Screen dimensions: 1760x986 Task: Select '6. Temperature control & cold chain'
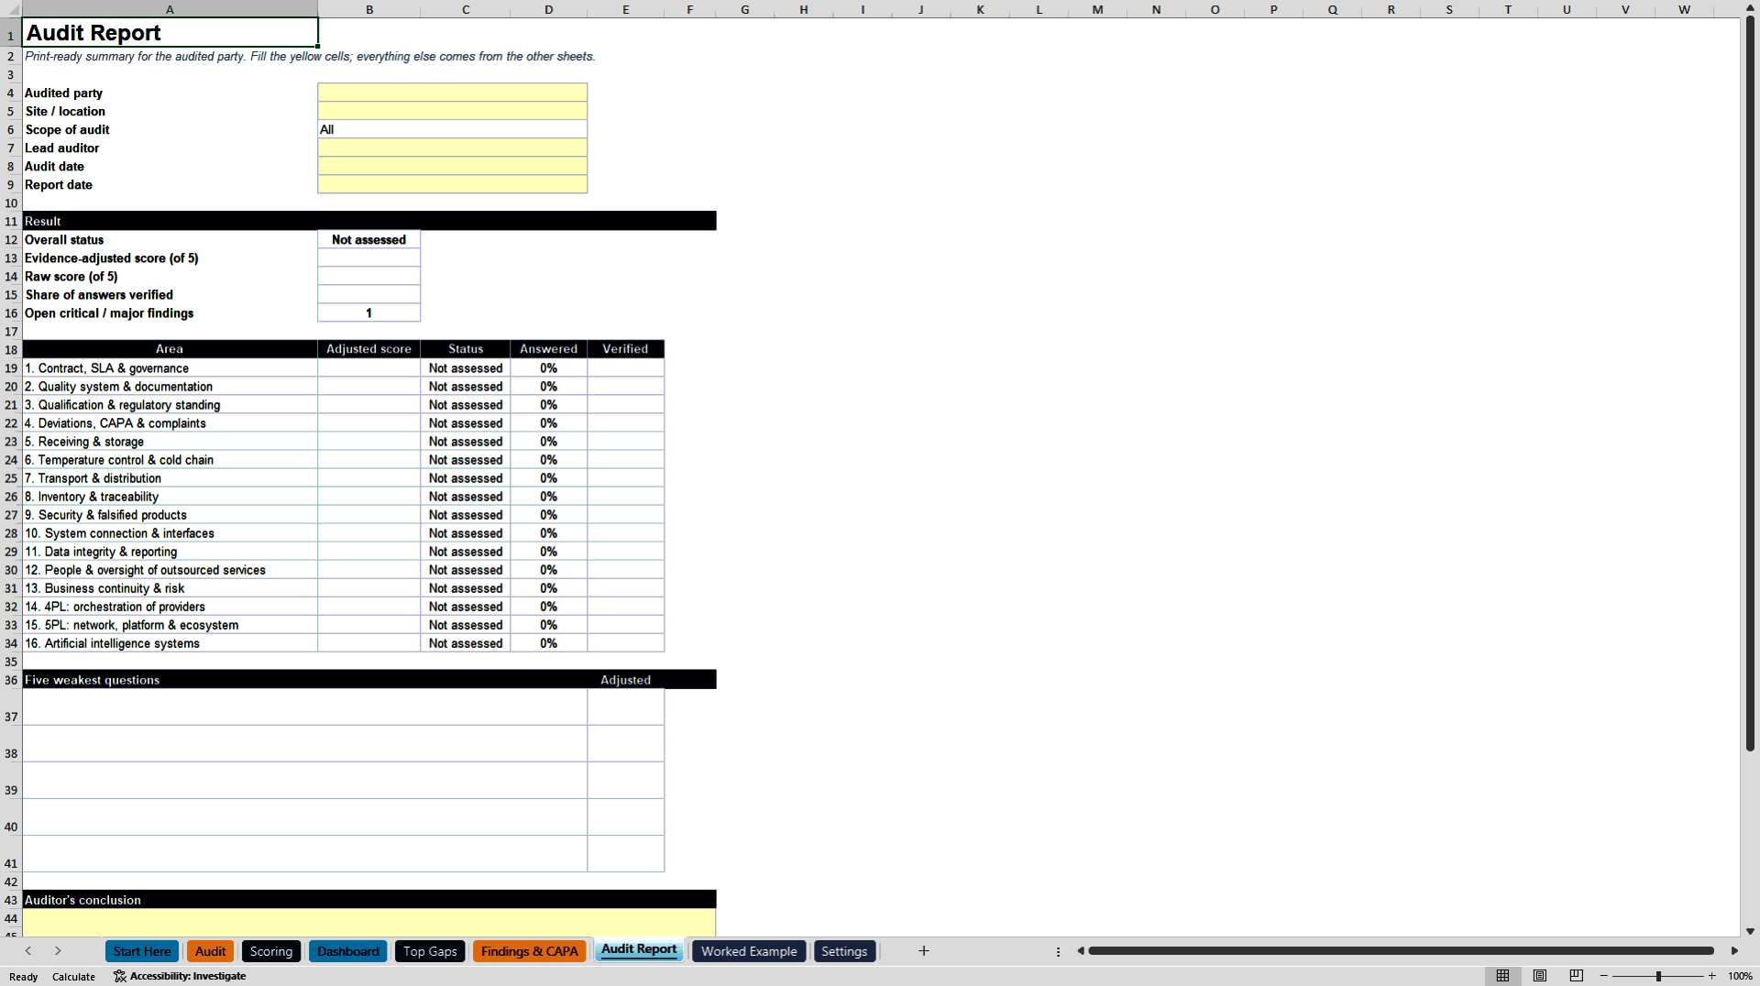[170, 460]
